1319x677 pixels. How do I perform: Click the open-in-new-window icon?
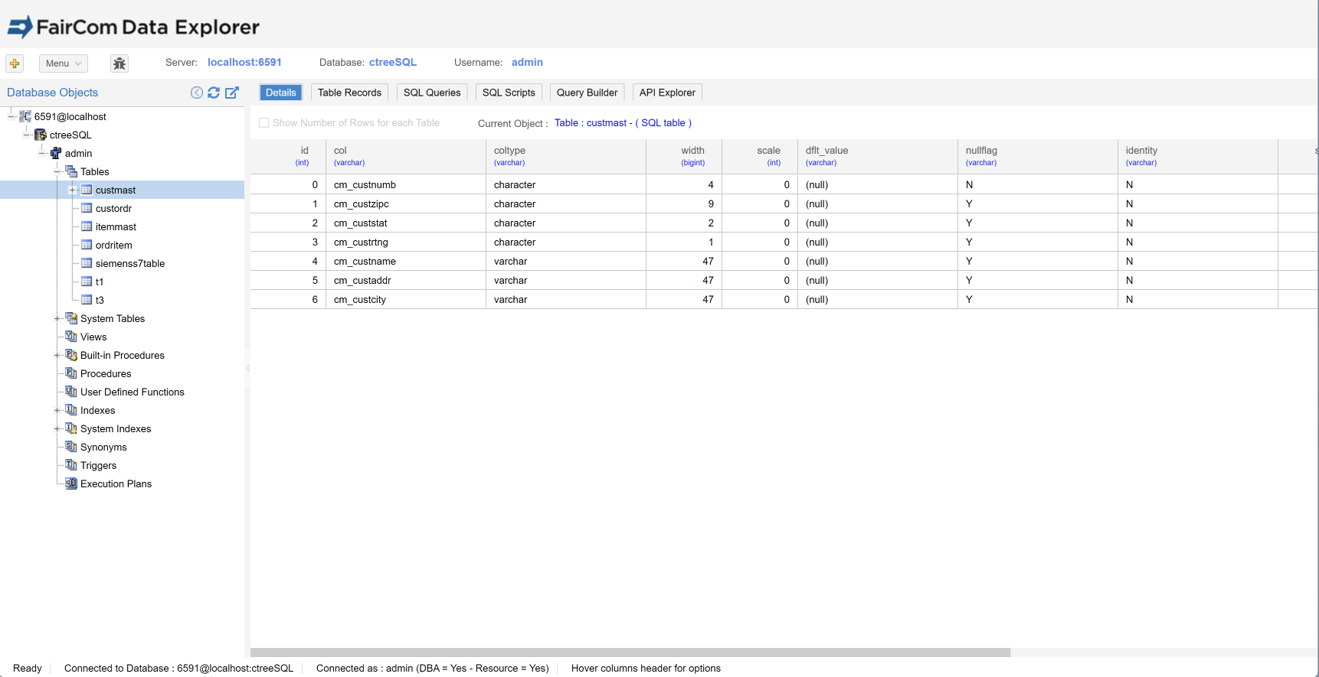coord(232,93)
